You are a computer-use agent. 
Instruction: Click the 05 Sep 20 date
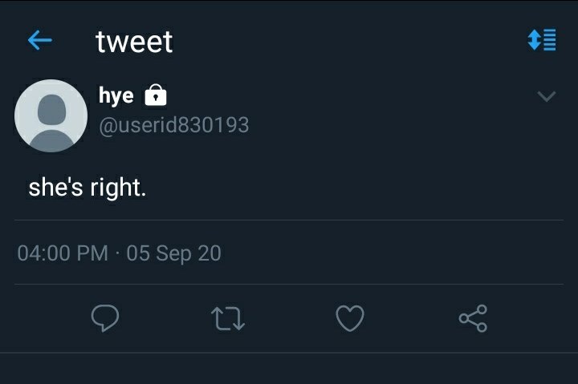point(173,253)
